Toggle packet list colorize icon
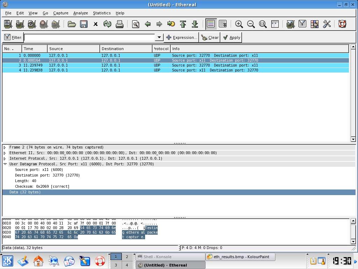This screenshot has width=358, height=269. point(211,24)
